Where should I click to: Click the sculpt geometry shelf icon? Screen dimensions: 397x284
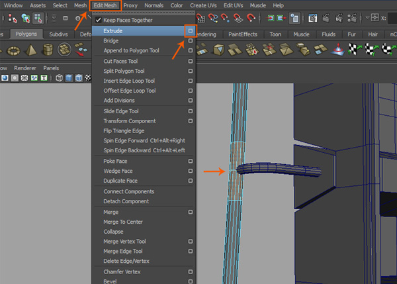coord(337,50)
